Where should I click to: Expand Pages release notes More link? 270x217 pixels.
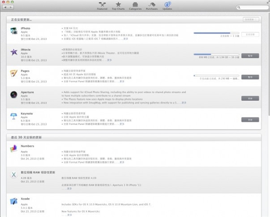(122, 81)
